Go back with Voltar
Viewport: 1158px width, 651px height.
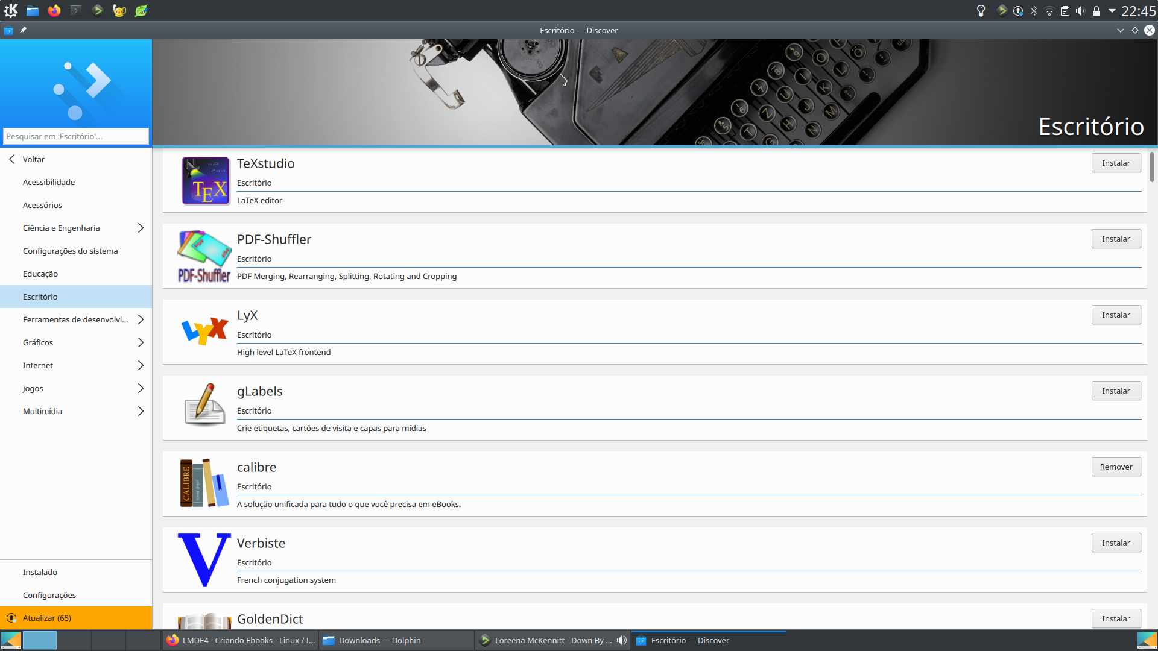76,159
